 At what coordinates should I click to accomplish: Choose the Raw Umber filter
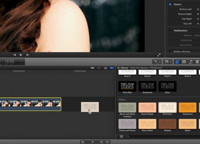click(x=147, y=124)
